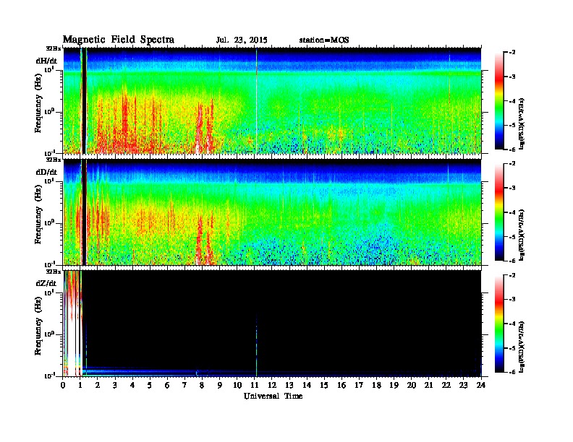
Task: Click hour 9 on the Universal Time axis
Action: (x=220, y=385)
